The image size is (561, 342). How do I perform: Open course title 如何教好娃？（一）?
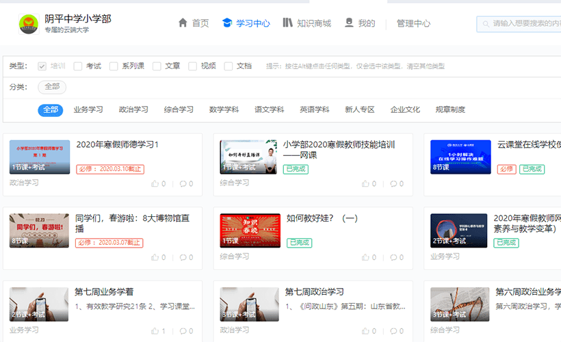coord(322,218)
